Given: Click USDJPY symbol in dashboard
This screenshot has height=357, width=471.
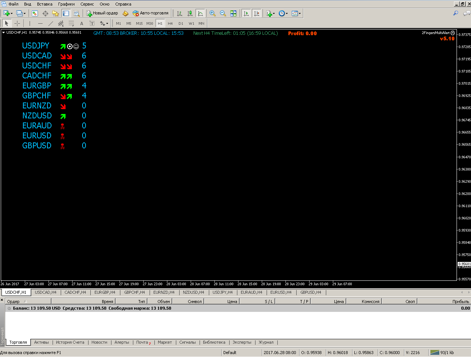Looking at the screenshot, I should click(36, 46).
